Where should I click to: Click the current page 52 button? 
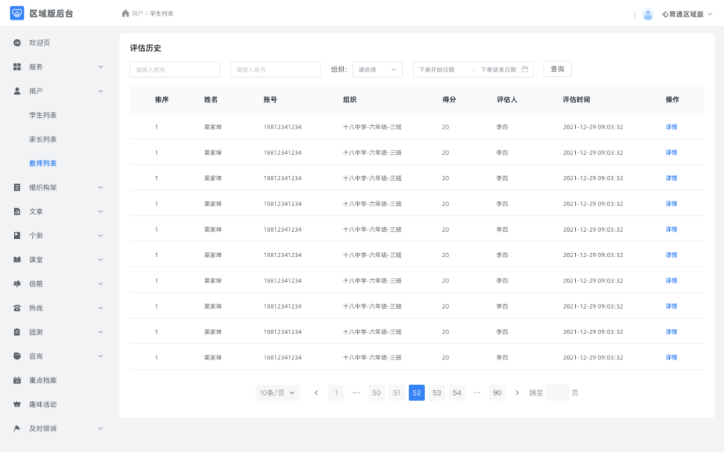(x=416, y=393)
